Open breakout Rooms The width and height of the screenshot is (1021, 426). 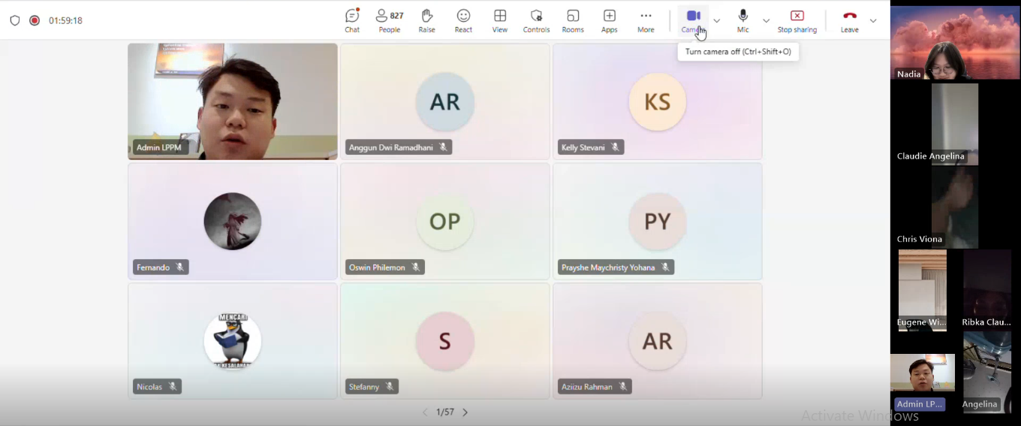pos(573,20)
